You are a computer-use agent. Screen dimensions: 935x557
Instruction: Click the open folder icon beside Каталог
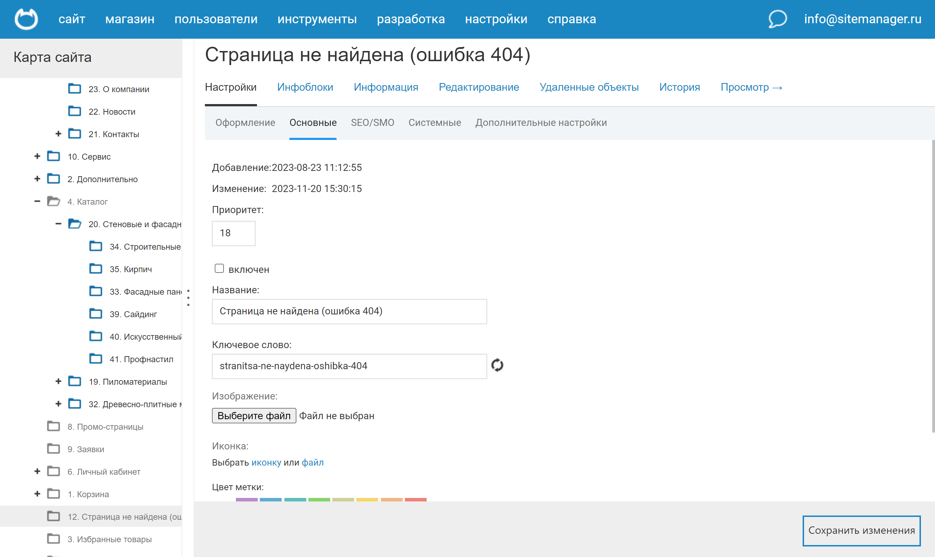click(54, 201)
